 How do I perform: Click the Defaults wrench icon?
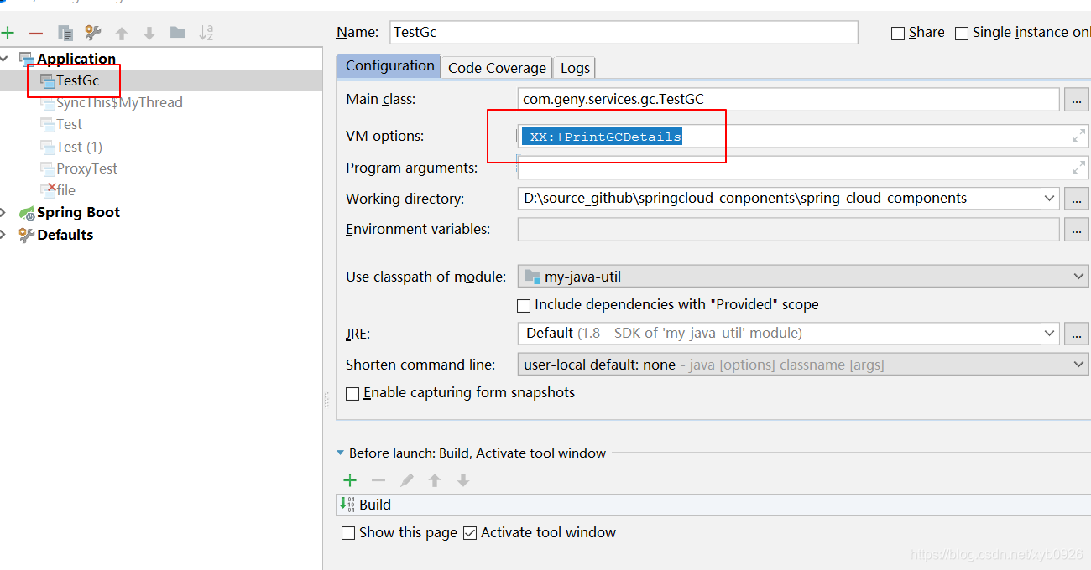click(x=27, y=235)
